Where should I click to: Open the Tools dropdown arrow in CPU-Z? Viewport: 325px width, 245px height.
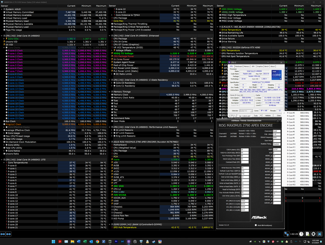[261, 115]
